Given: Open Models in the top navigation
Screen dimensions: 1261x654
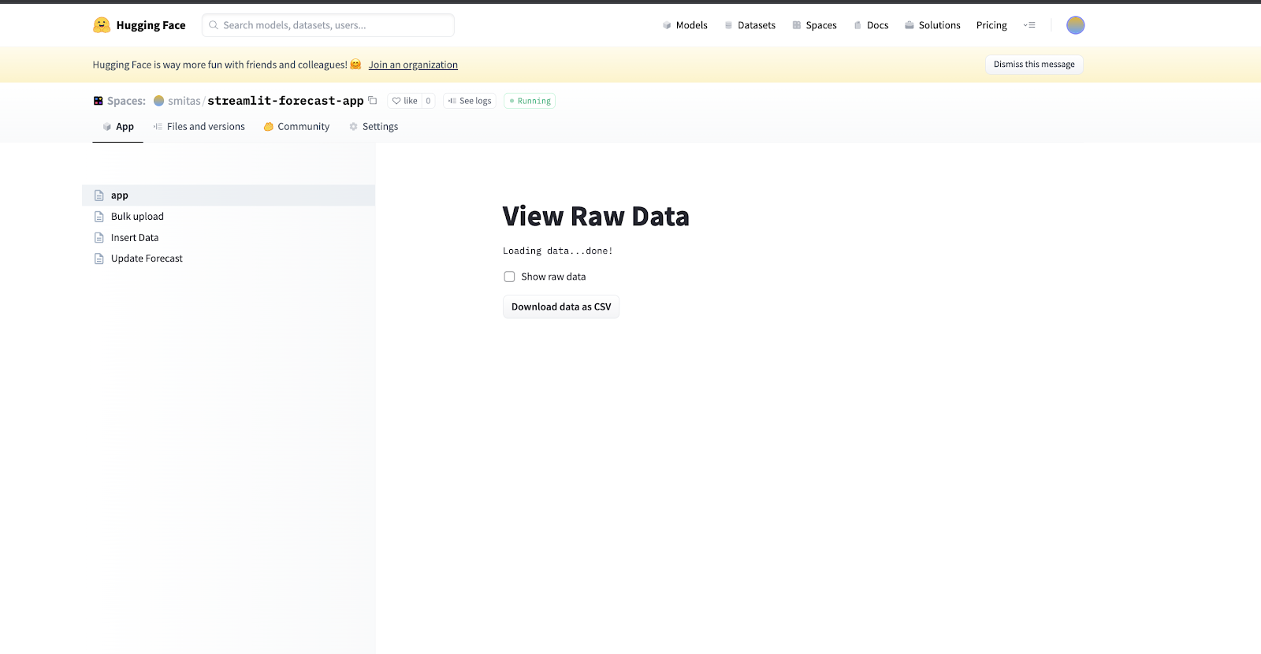Looking at the screenshot, I should tap(685, 25).
